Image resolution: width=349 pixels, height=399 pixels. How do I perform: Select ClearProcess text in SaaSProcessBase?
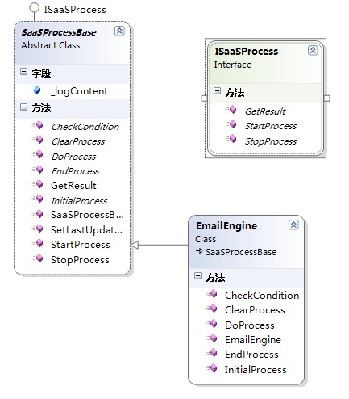[78, 141]
